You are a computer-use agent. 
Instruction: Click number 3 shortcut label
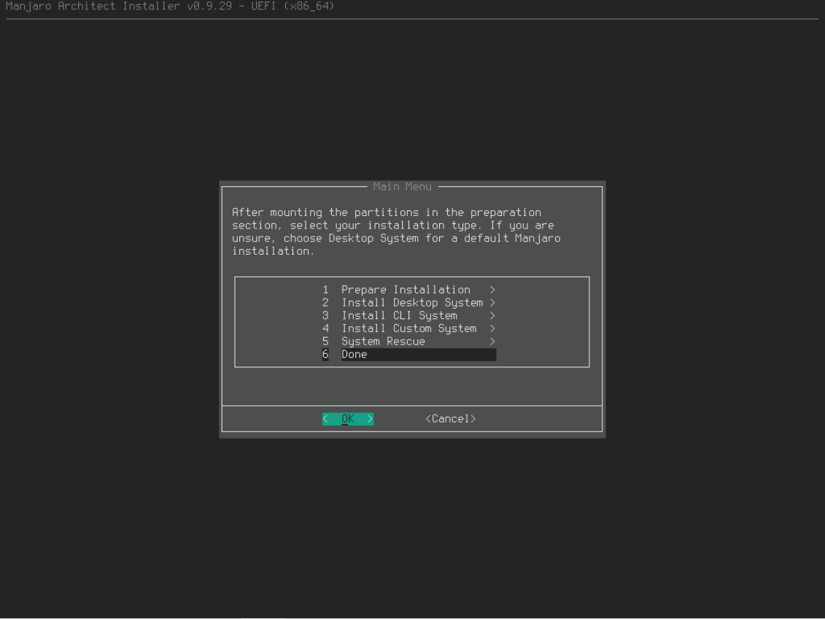click(325, 316)
